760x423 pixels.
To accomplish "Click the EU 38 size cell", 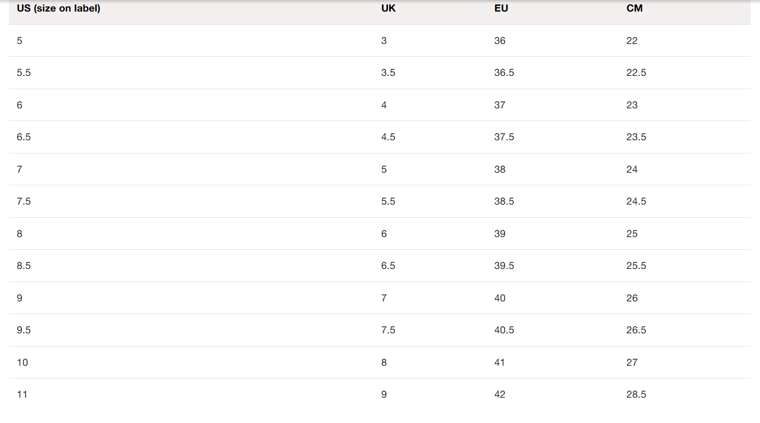I will coord(500,169).
